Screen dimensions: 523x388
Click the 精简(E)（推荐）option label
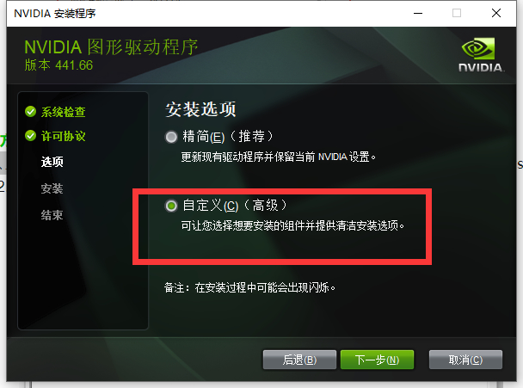(228, 137)
